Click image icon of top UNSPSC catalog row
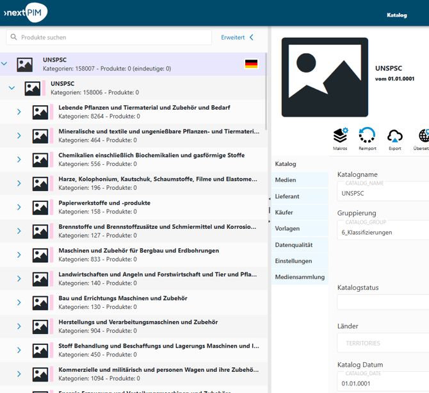Screen dimensions: 429x393 coord(25,65)
